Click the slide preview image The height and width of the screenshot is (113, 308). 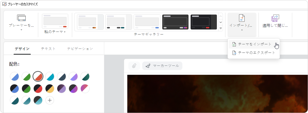(x=217, y=94)
